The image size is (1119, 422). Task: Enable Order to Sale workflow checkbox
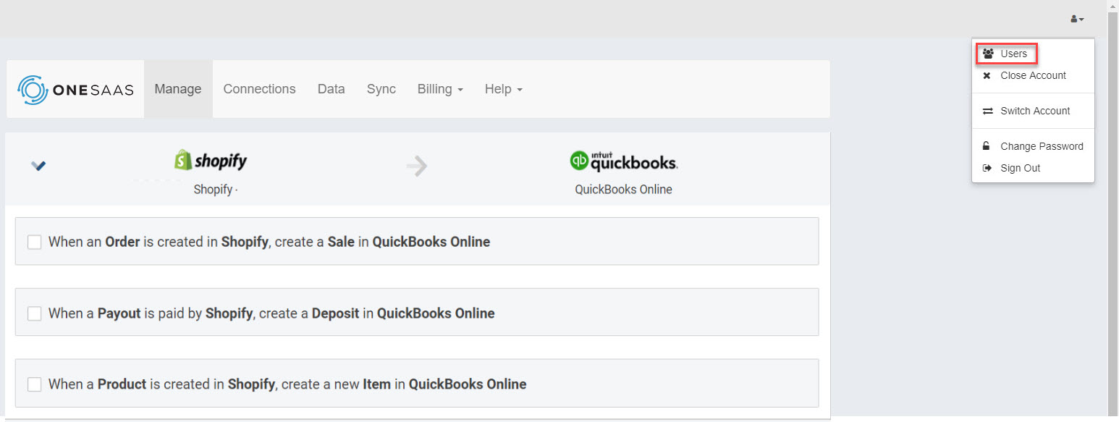[x=34, y=242]
